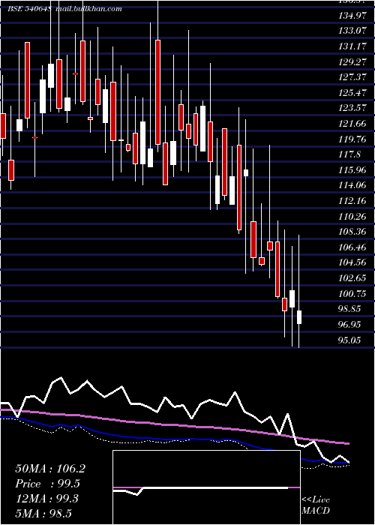Click the 129.27 price axis label
This screenshot has width=375, height=525.
tap(352, 62)
